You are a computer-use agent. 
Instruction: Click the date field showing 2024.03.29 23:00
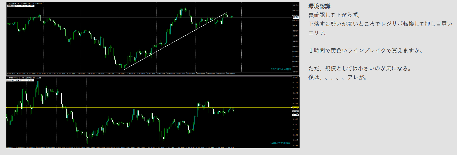[24, 80]
